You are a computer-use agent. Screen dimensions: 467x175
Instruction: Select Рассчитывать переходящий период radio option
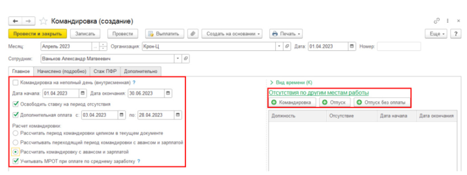(x=16, y=143)
